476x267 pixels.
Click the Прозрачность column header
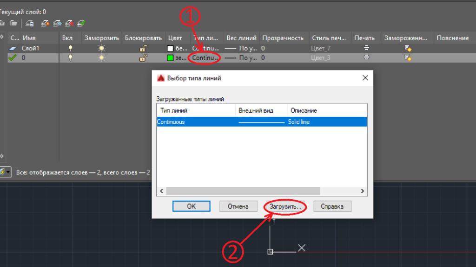(283, 38)
